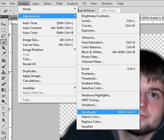Open the Vibrance adjustment
The image size is (164, 140).
pyautogui.click(x=108, y=38)
